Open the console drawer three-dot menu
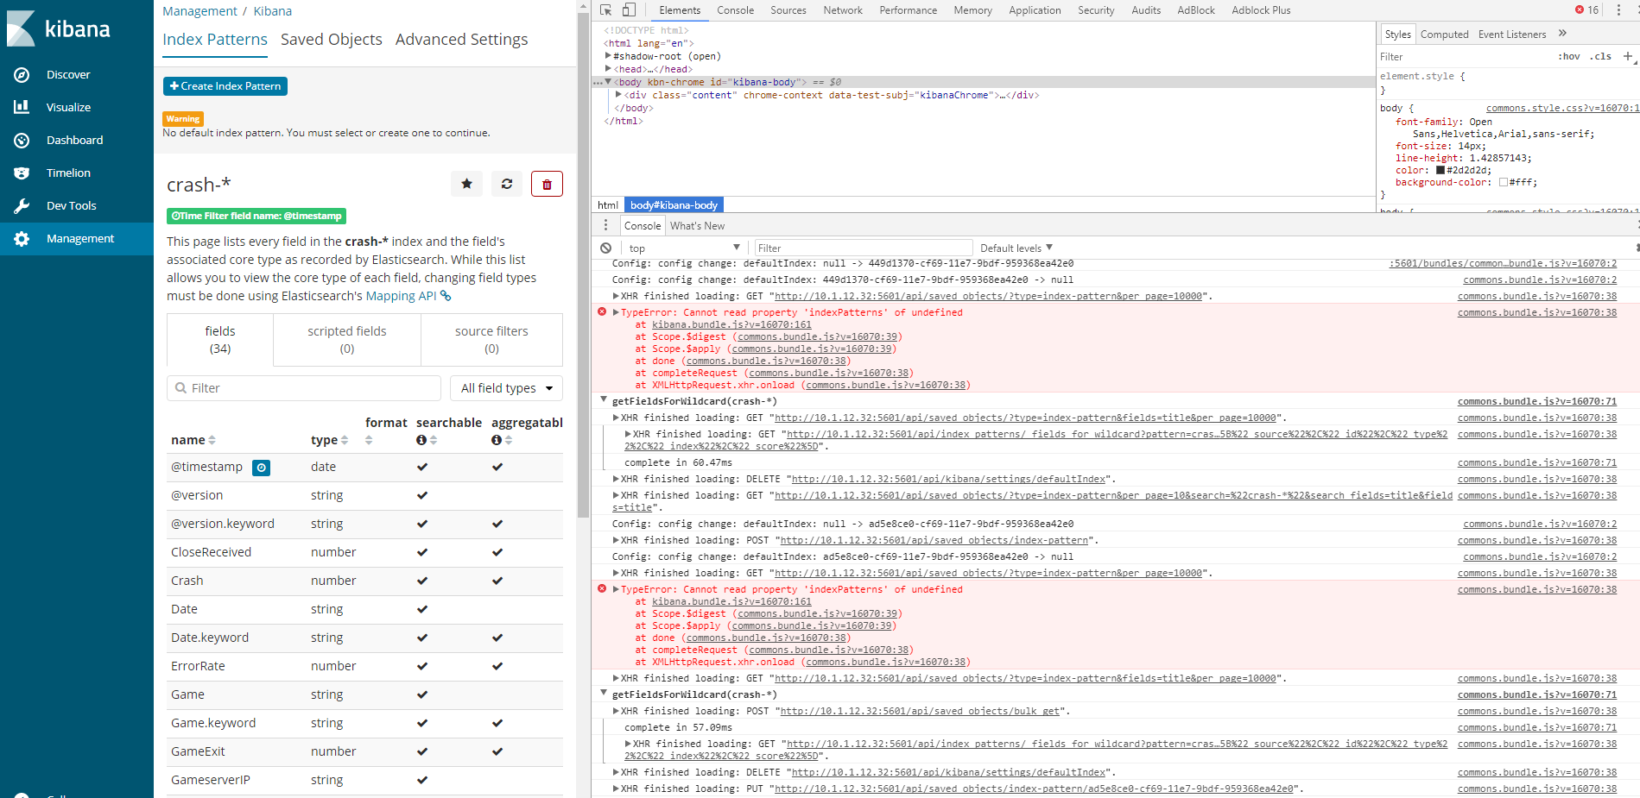 tap(605, 225)
